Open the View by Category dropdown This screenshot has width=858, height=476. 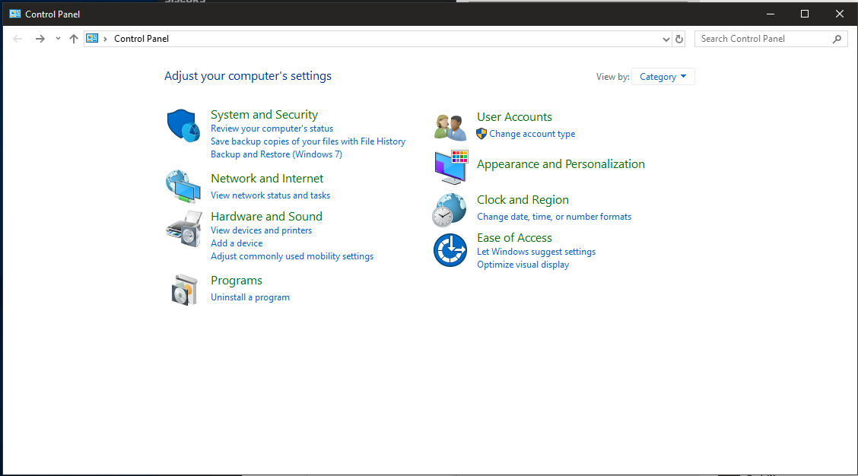coord(663,77)
